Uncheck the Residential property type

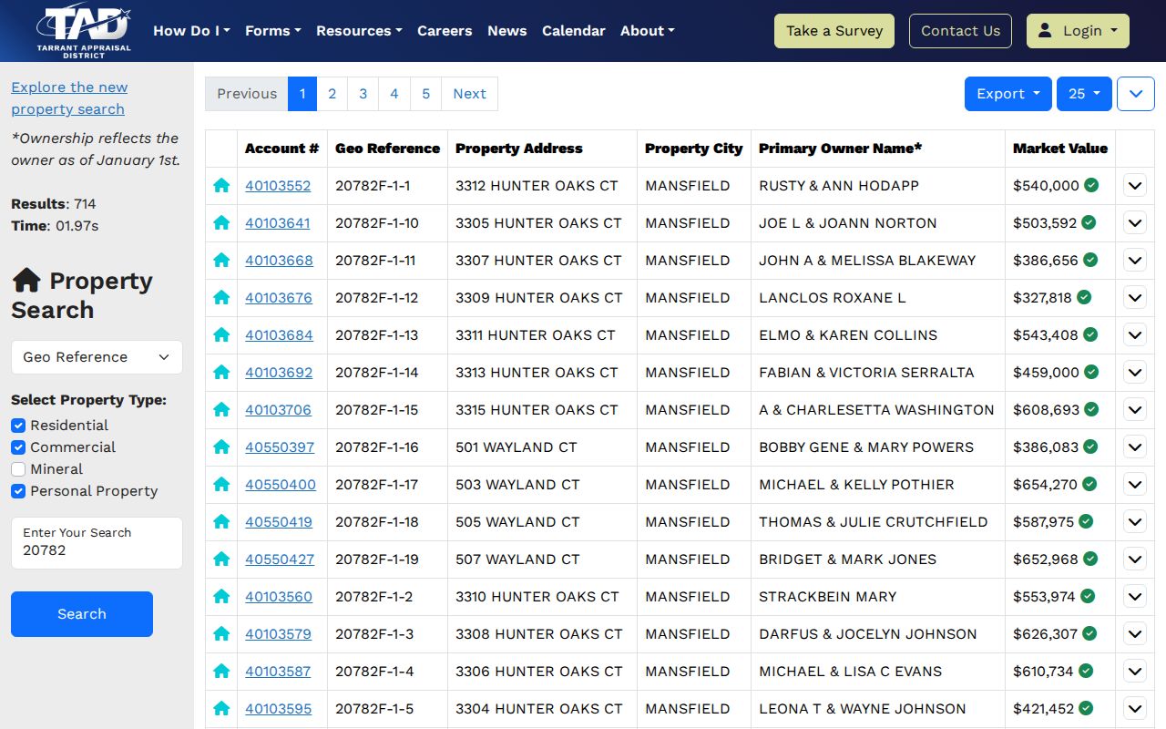coord(18,426)
